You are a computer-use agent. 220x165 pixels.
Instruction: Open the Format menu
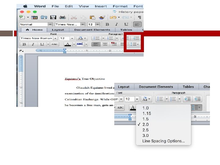120,6
